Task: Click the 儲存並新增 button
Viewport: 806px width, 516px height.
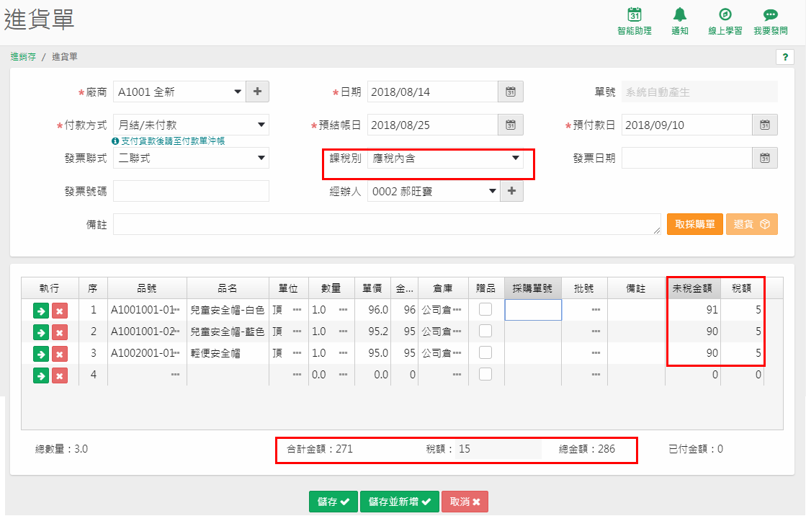Action: [400, 502]
